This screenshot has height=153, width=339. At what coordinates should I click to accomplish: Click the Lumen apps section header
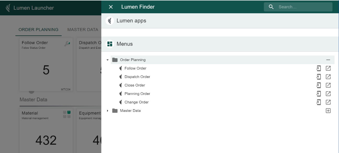(220, 21)
